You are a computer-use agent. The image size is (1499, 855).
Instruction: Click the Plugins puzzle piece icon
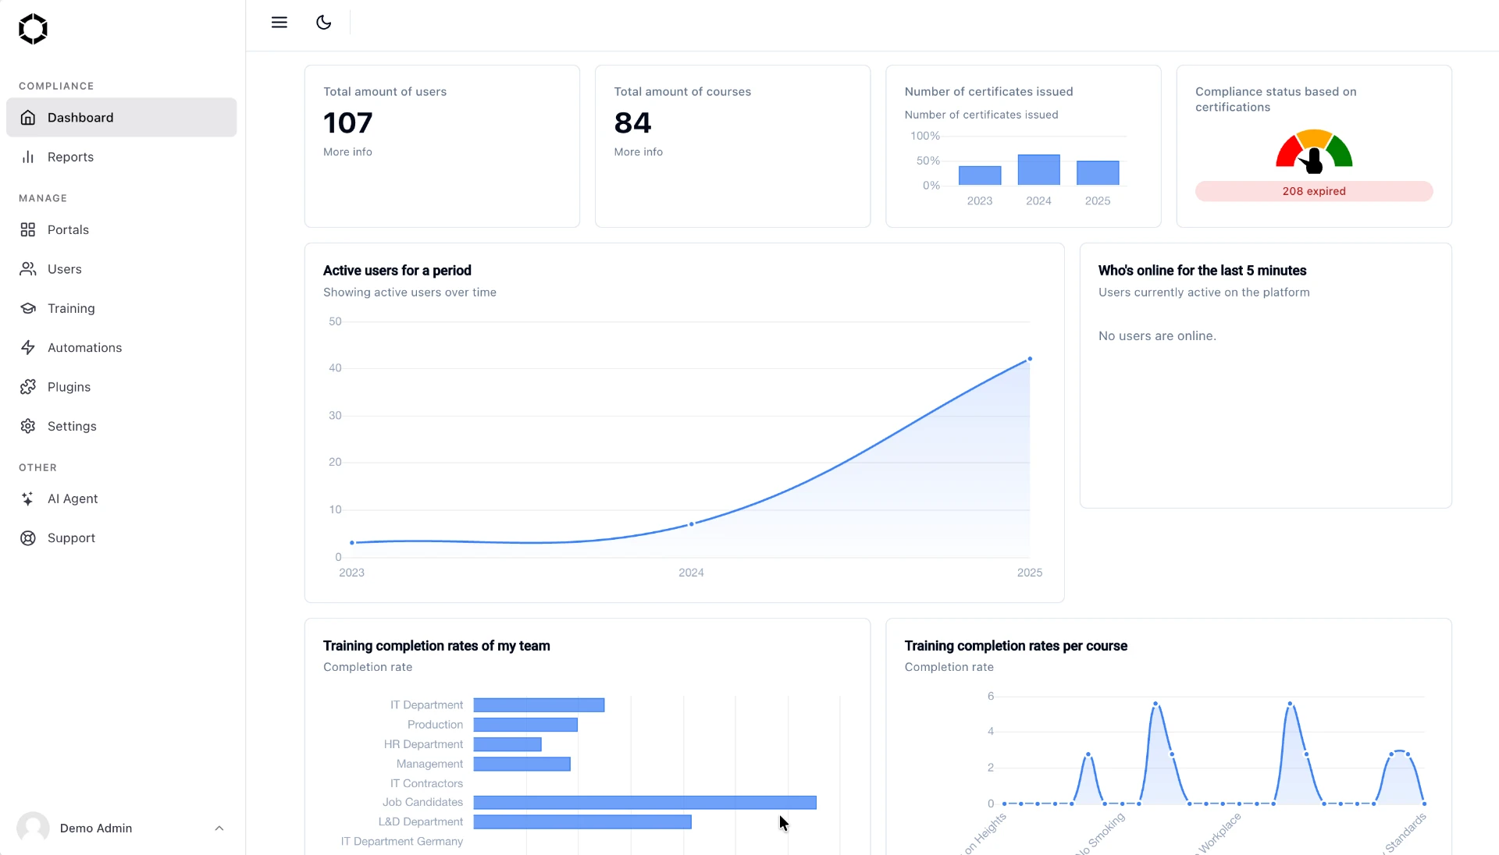(x=28, y=387)
